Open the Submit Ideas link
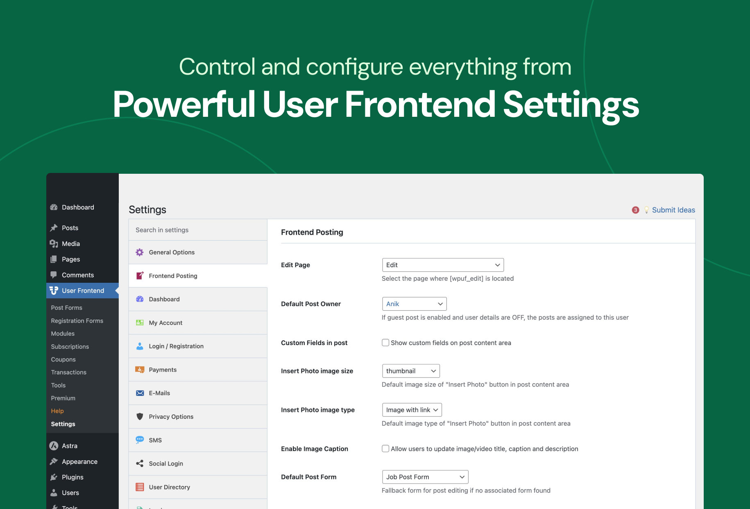Screen dimensions: 750x509 pos(673,210)
